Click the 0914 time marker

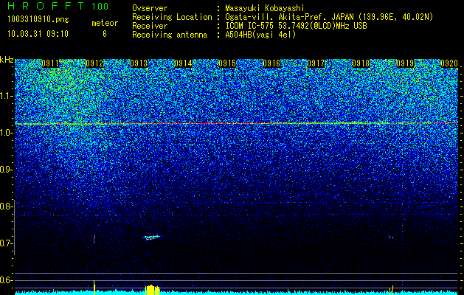(x=183, y=63)
